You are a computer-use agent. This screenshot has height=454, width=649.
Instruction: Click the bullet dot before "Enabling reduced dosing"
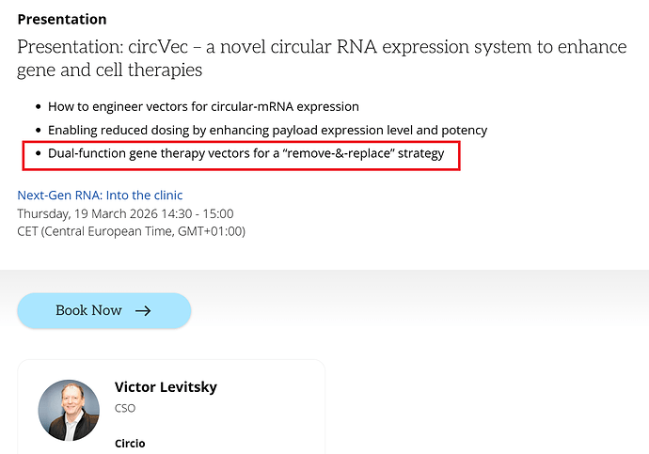38,131
